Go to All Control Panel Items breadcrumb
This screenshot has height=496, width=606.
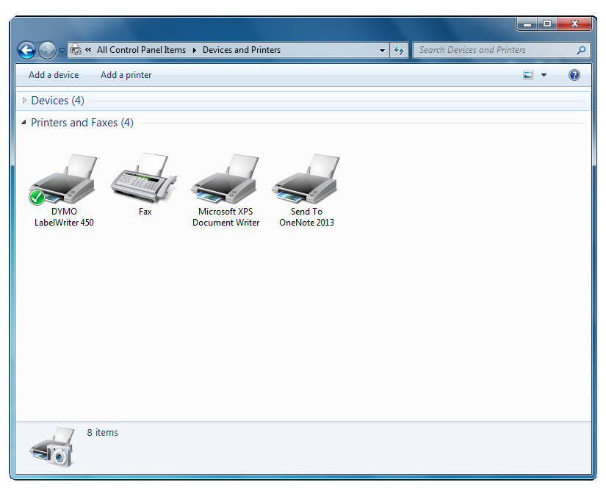tap(141, 50)
